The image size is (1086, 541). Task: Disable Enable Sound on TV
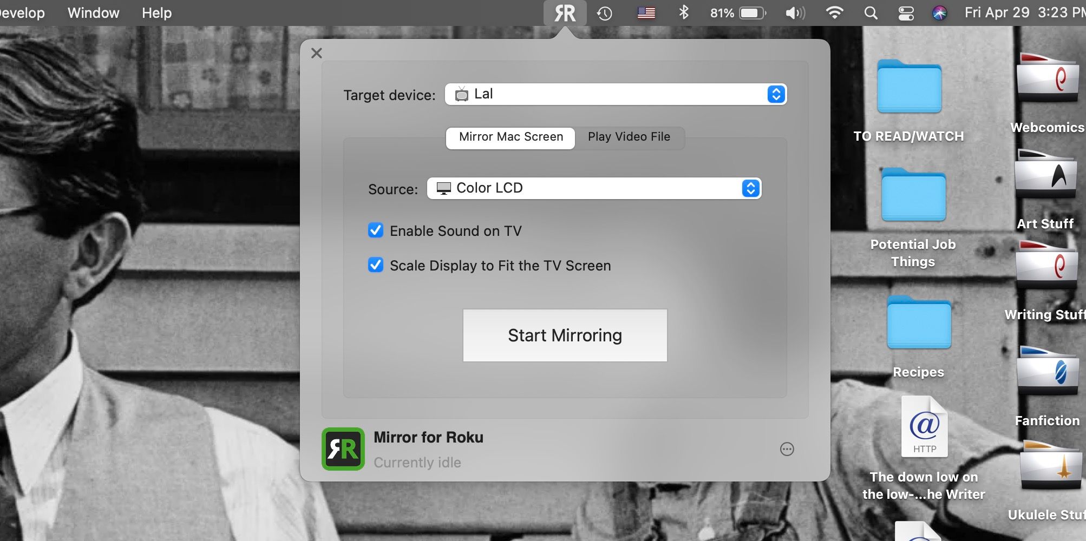[x=375, y=230]
